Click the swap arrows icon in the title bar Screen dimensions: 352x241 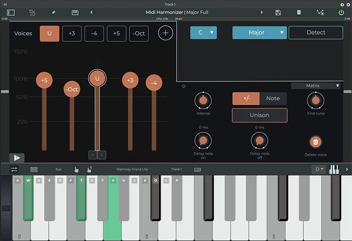click(x=5, y=4)
